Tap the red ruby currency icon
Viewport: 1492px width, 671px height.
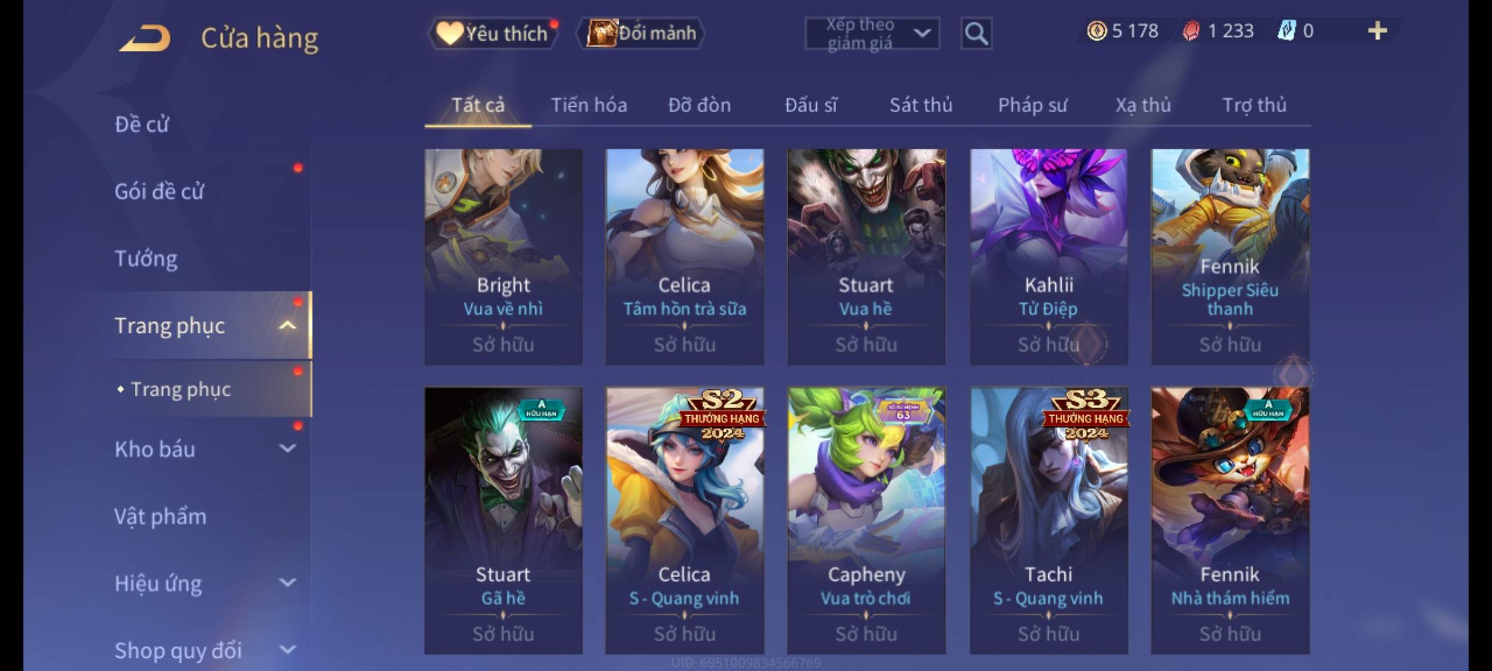pyautogui.click(x=1191, y=31)
